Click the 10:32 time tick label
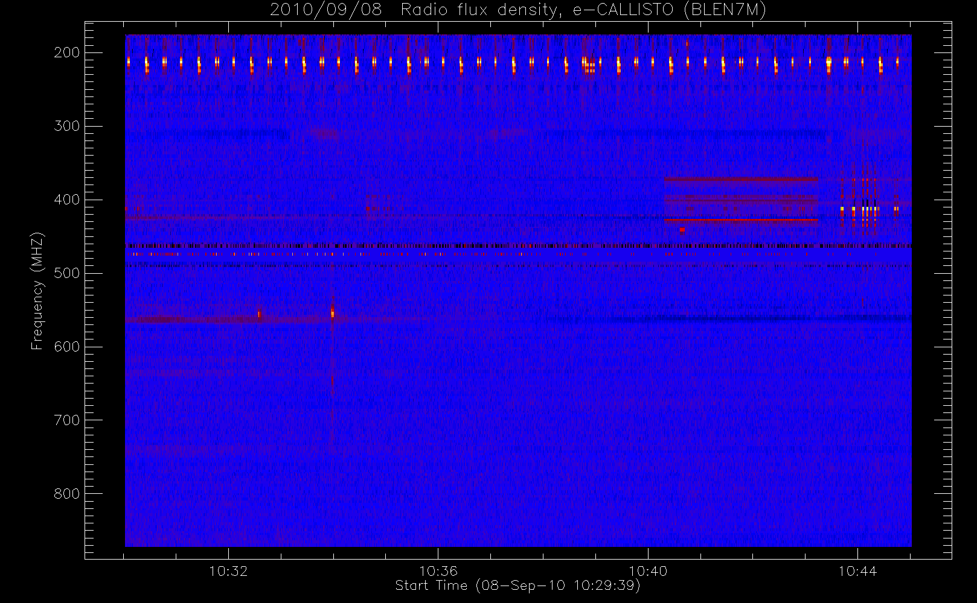The image size is (977, 603). pos(228,571)
